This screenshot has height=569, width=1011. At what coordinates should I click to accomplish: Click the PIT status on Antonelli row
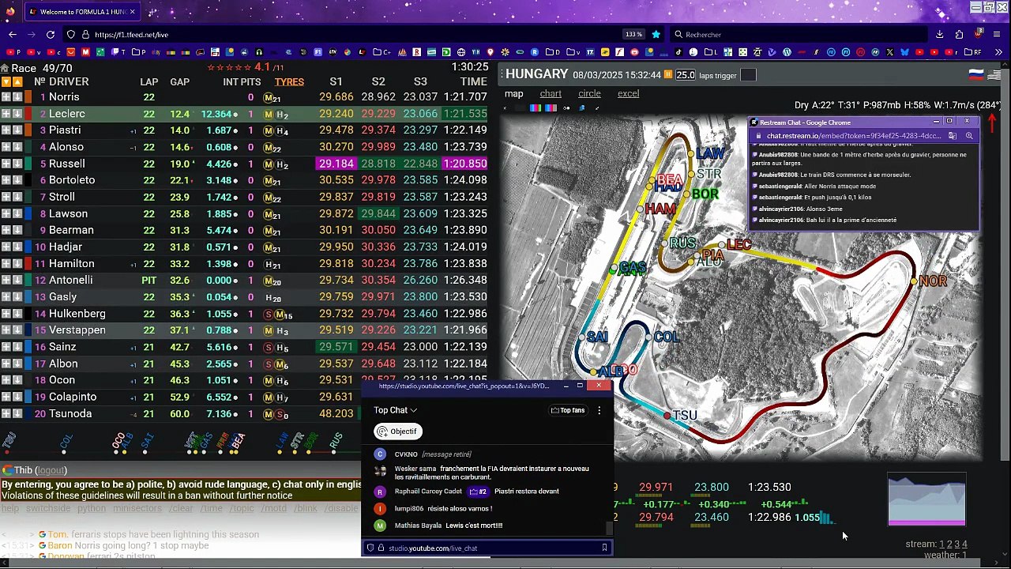pos(148,281)
